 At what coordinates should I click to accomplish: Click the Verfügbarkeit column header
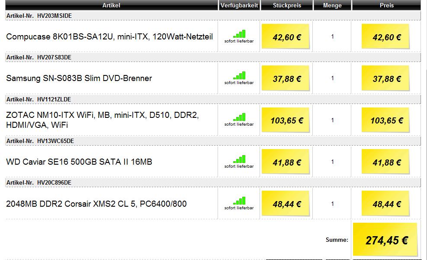(x=239, y=5)
